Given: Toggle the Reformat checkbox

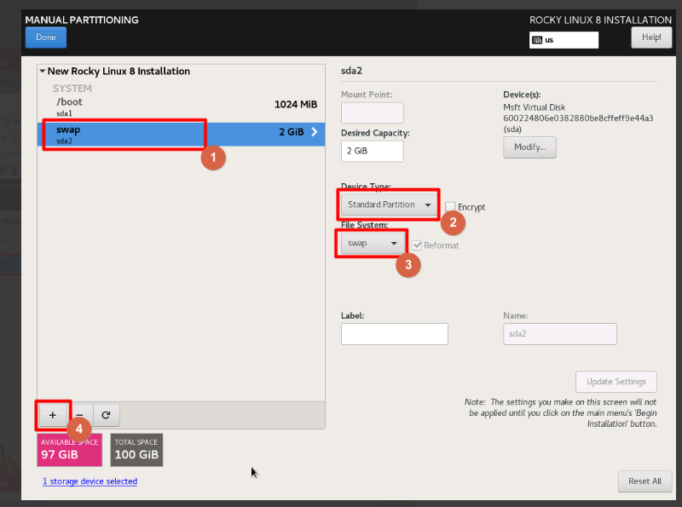Looking at the screenshot, I should 417,245.
